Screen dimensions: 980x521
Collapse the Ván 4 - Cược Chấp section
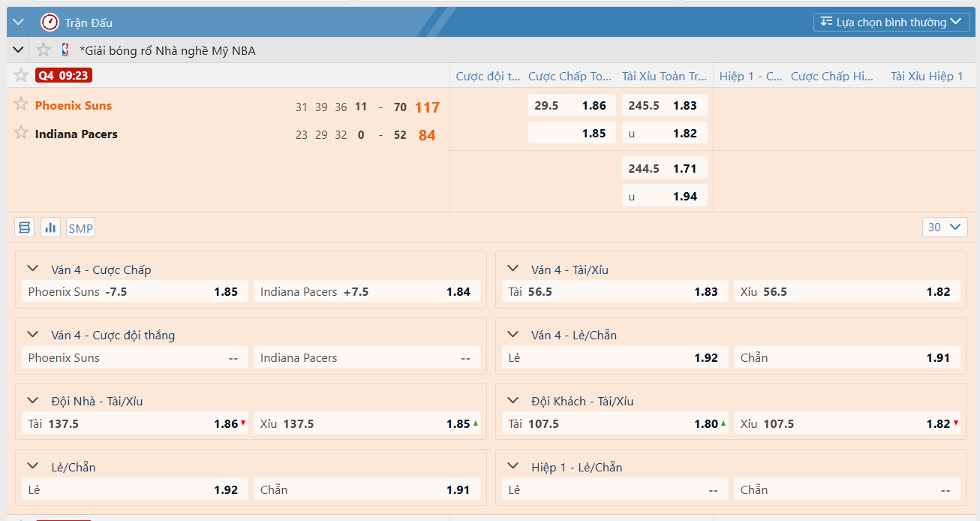pyautogui.click(x=33, y=269)
